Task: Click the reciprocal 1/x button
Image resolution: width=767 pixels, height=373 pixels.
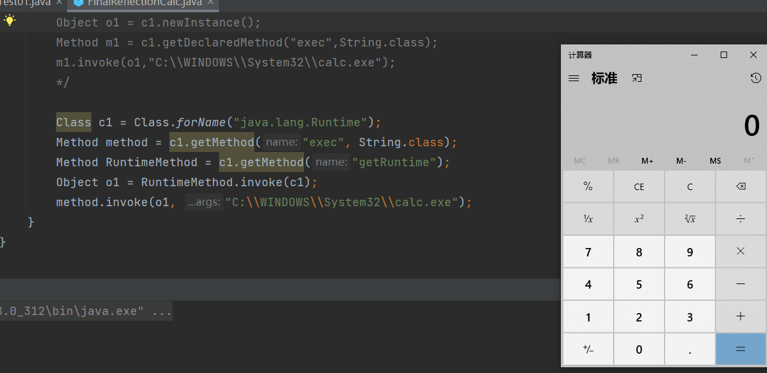Action: [x=588, y=219]
